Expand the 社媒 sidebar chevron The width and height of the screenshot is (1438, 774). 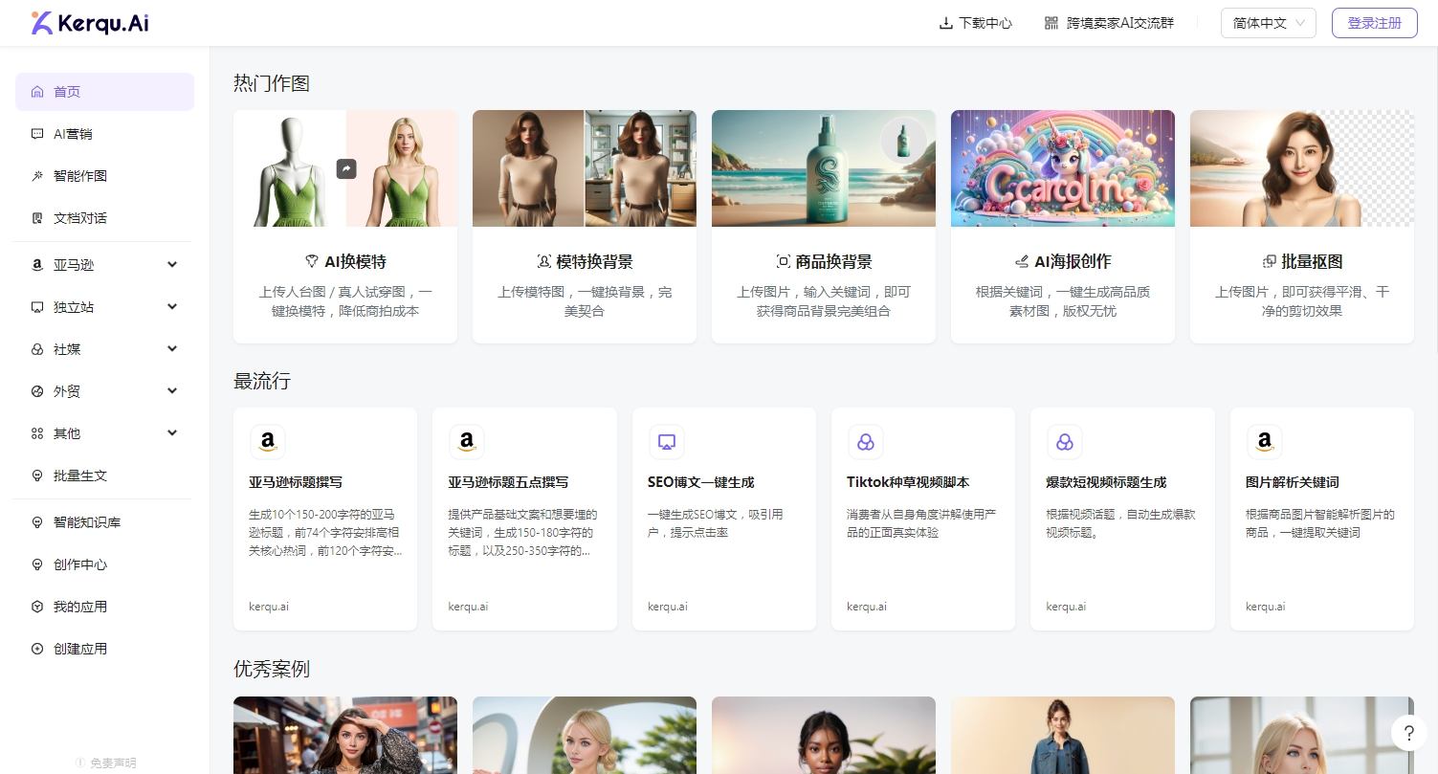pyautogui.click(x=172, y=349)
